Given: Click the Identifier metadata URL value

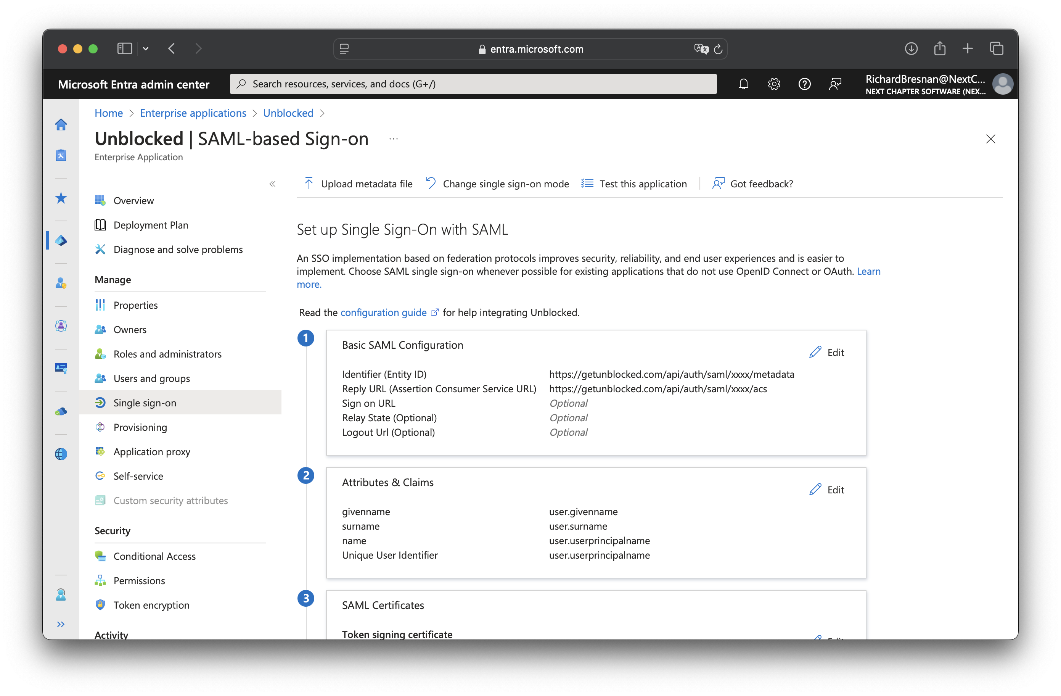Looking at the screenshot, I should point(671,374).
